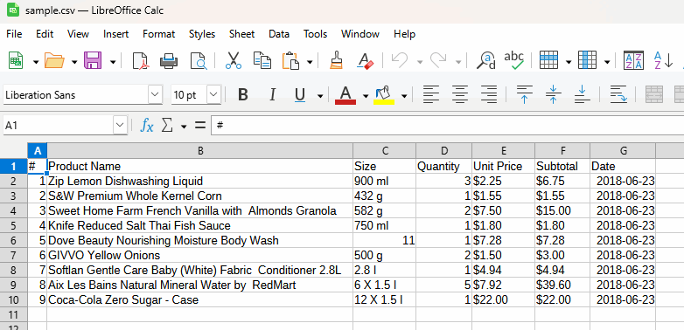684x330 pixels.
Task: Click the Insert Row icon
Action: click(x=548, y=60)
